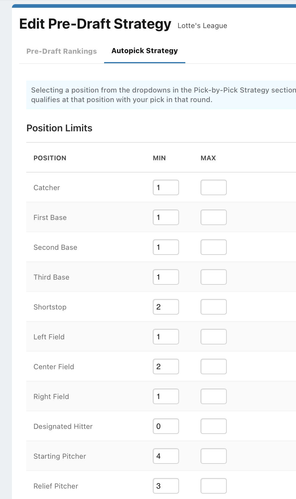Focus the First Base MIN field
This screenshot has height=499, width=296.
tap(166, 217)
